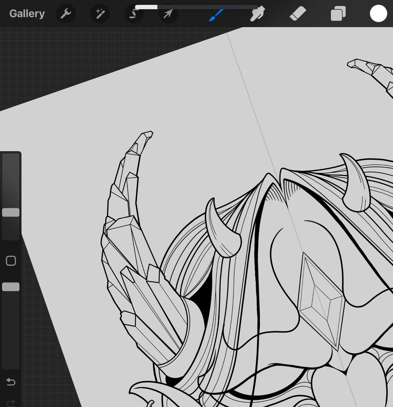Return to the Gallery
393x407 pixels.
tap(27, 14)
